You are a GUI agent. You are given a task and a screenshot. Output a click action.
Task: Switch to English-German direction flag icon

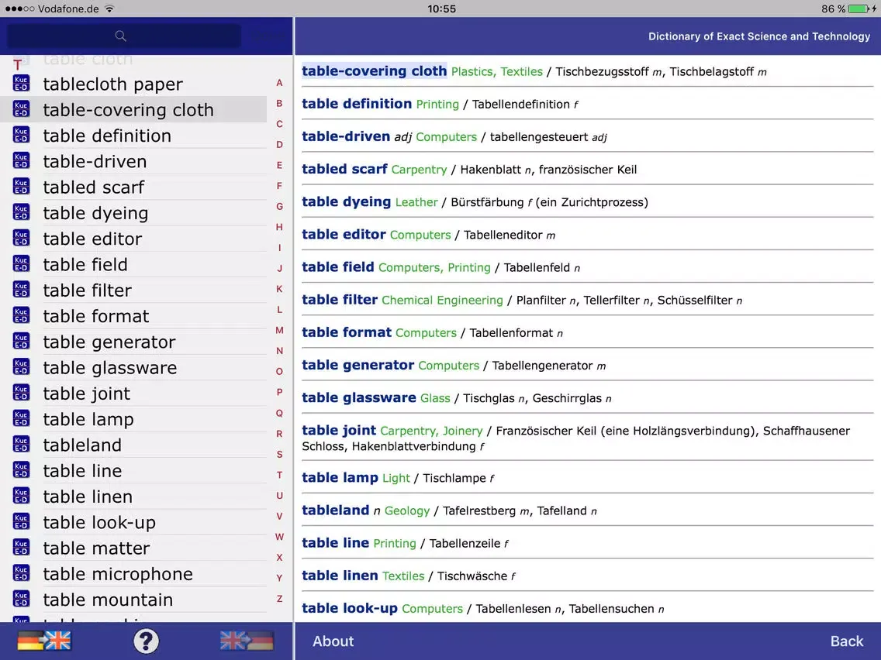(247, 641)
